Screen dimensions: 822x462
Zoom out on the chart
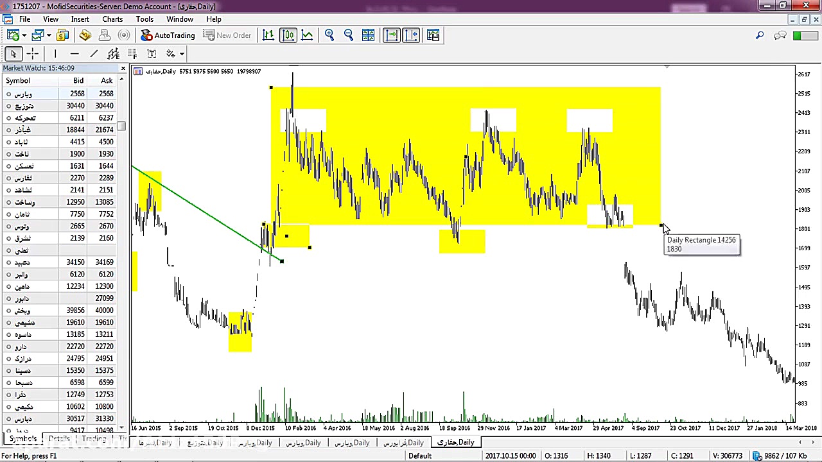pos(349,35)
